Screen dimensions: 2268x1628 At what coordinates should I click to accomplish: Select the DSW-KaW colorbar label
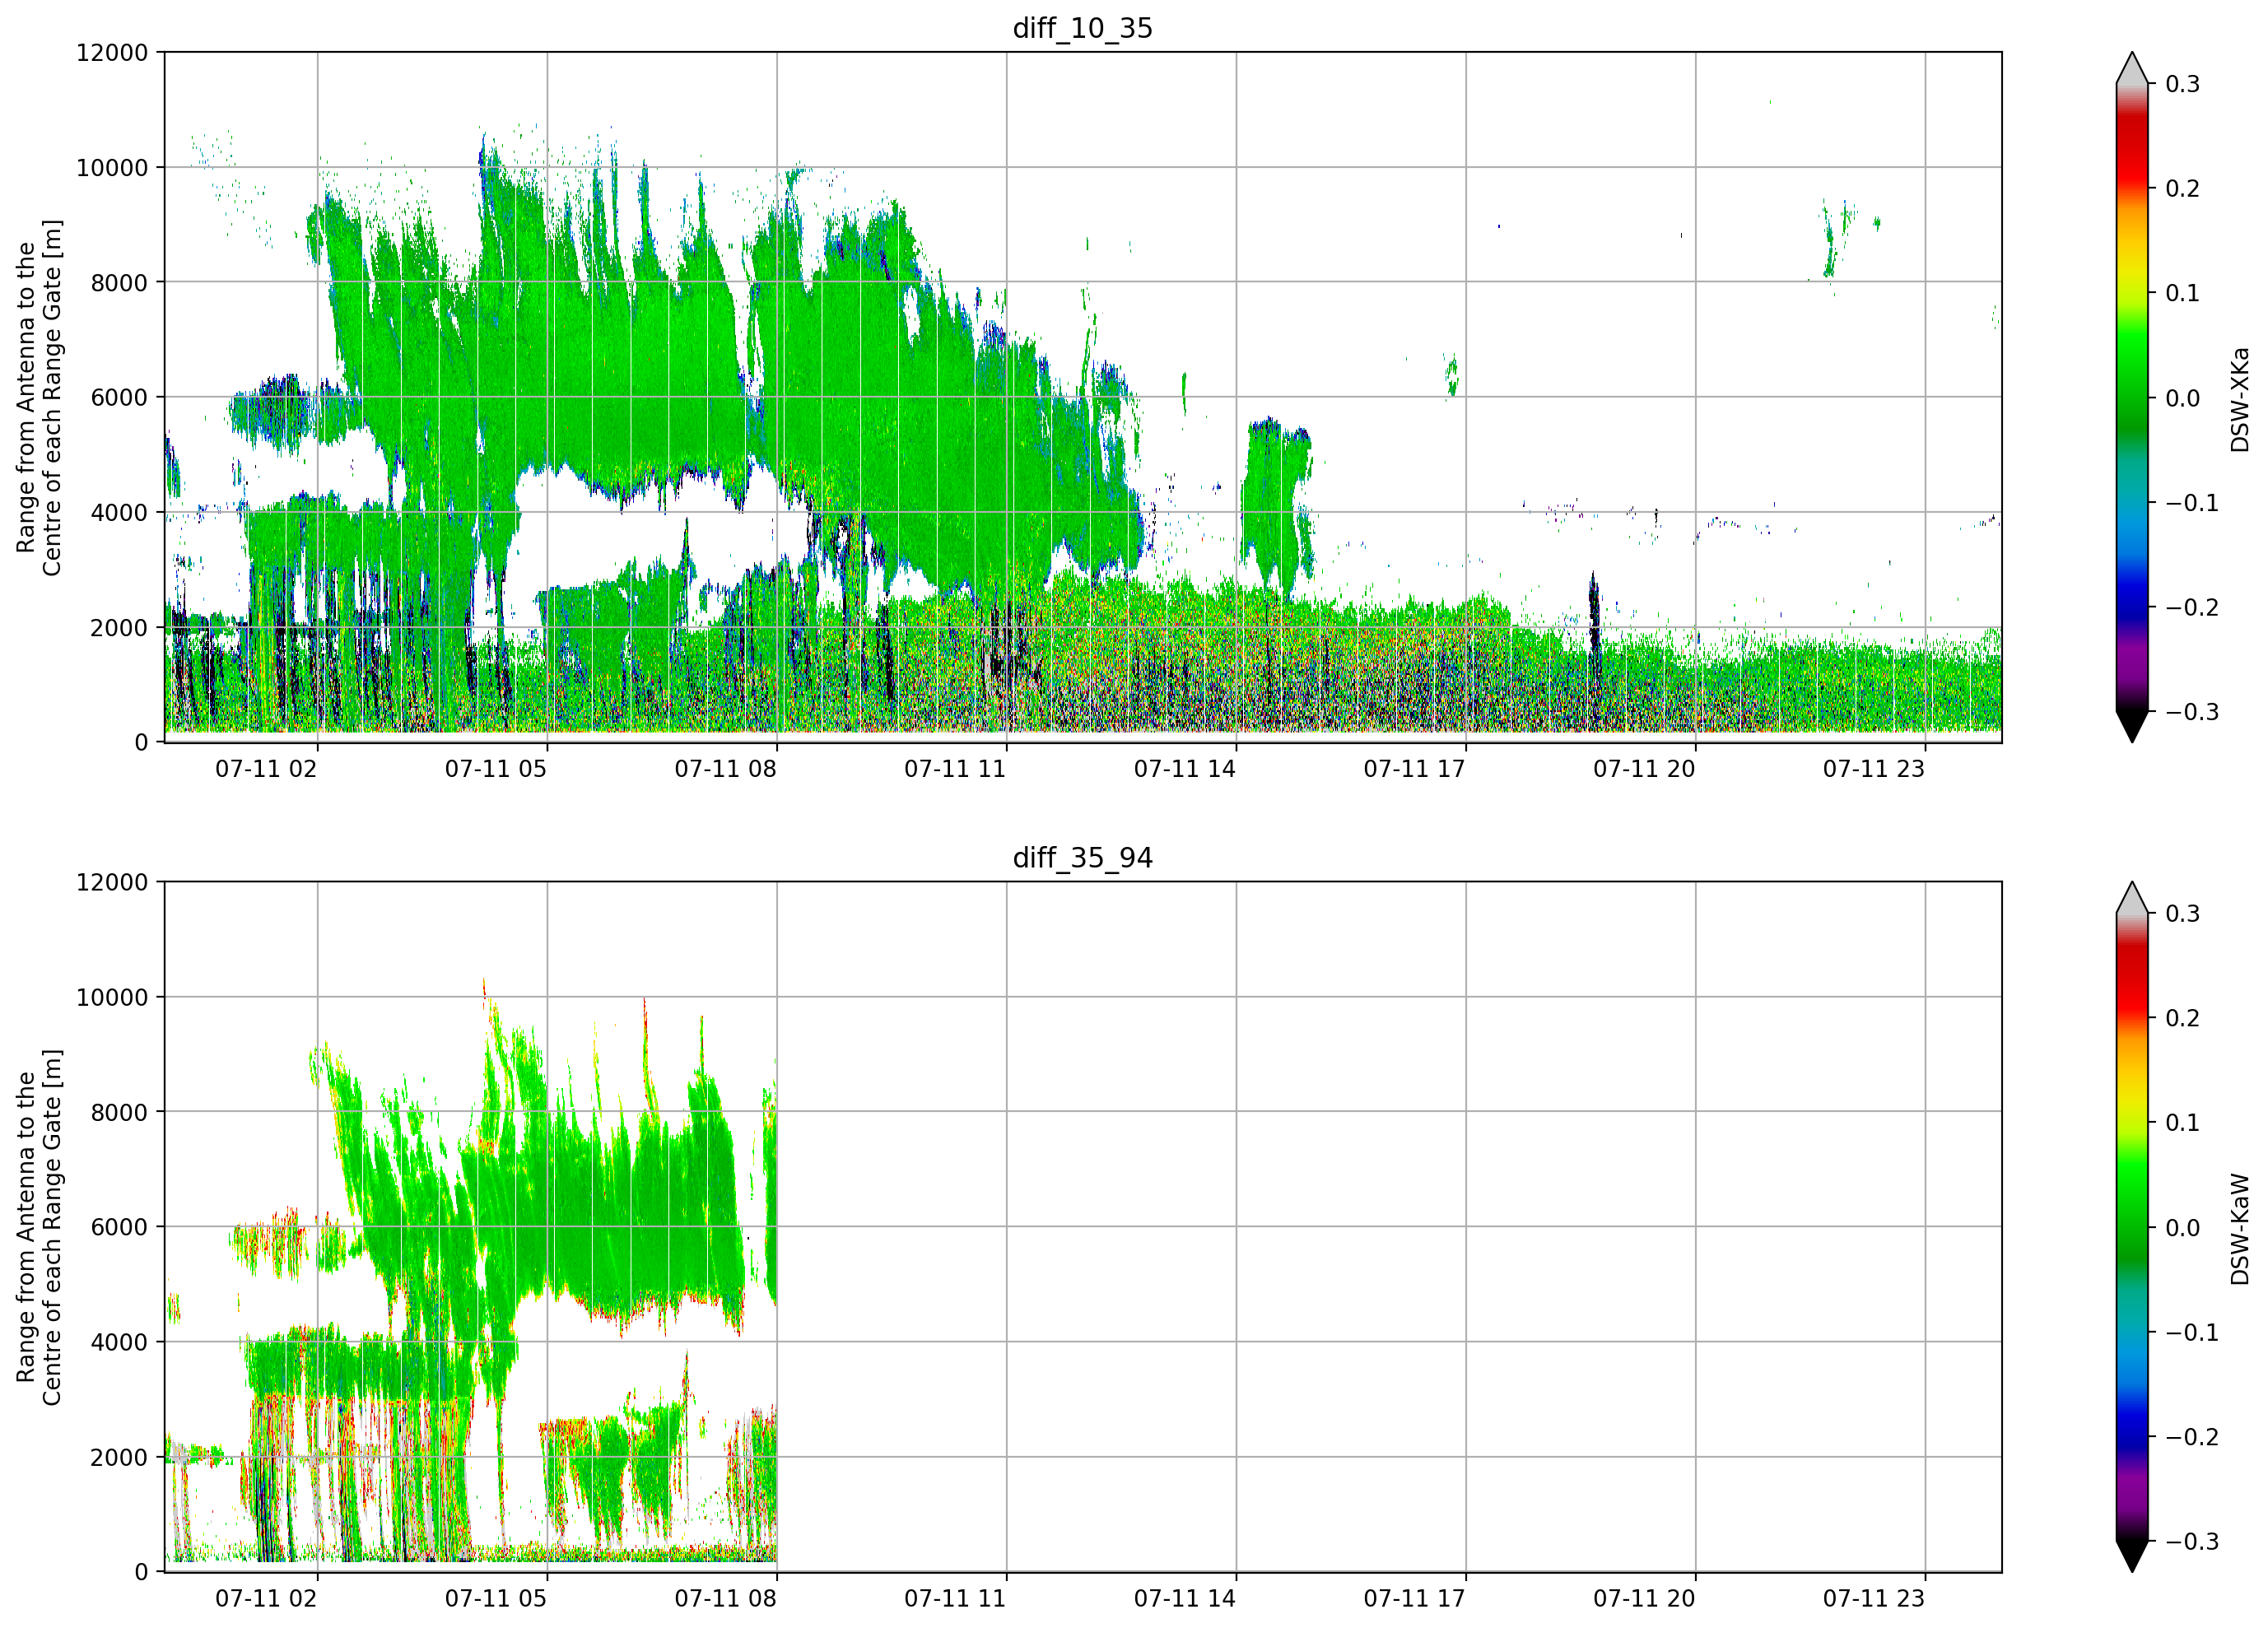coord(2239,1229)
